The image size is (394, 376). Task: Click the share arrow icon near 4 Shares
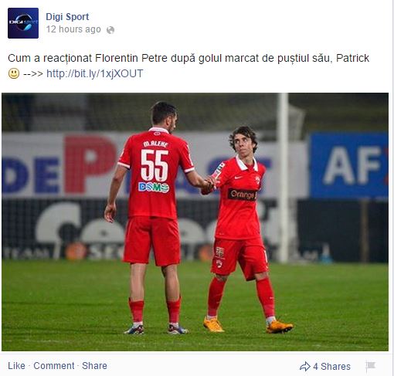click(305, 366)
